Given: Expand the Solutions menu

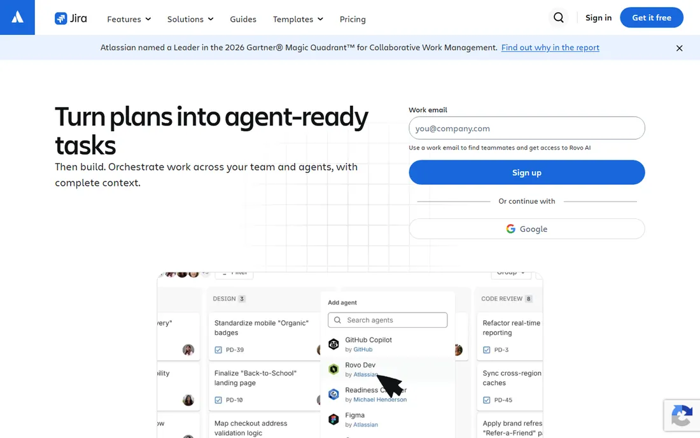Looking at the screenshot, I should pyautogui.click(x=190, y=19).
